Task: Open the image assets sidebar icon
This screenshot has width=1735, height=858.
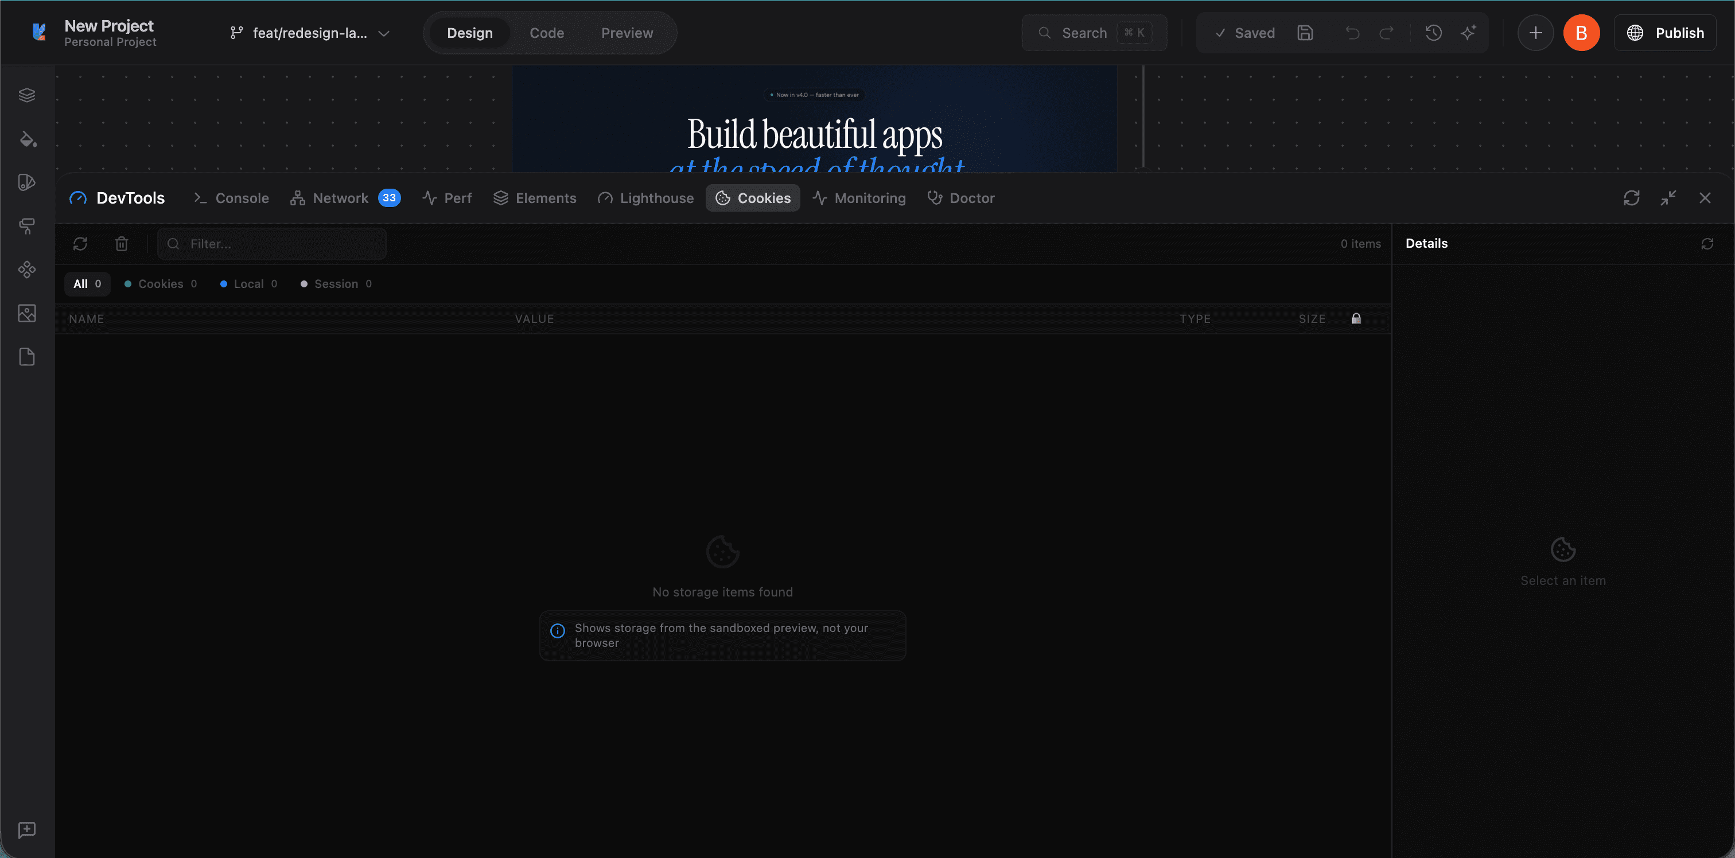Action: 27,313
